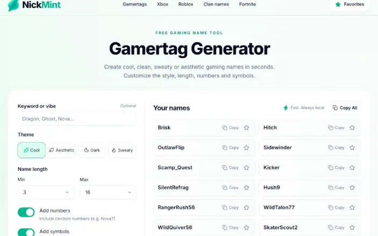Toggle the Add symbols switch
378x236 pixels.
pos(26,232)
